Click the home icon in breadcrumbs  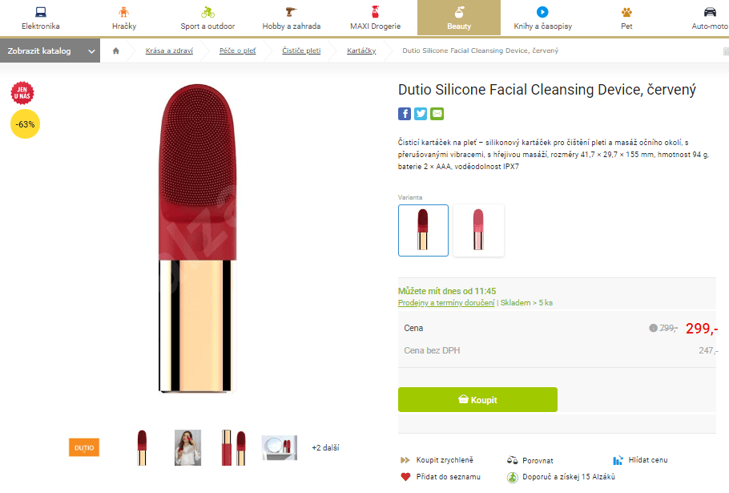116,51
